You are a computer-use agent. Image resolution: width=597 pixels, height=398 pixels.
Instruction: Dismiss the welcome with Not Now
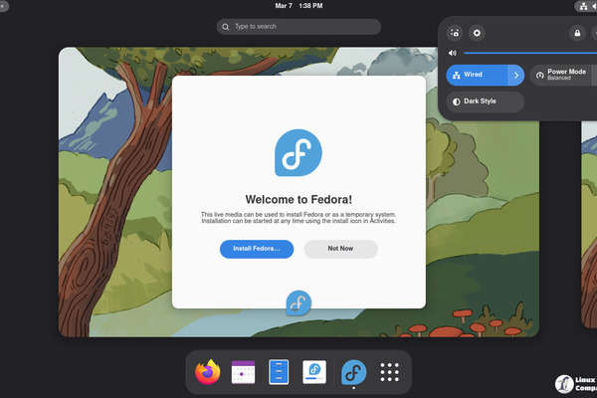point(340,249)
